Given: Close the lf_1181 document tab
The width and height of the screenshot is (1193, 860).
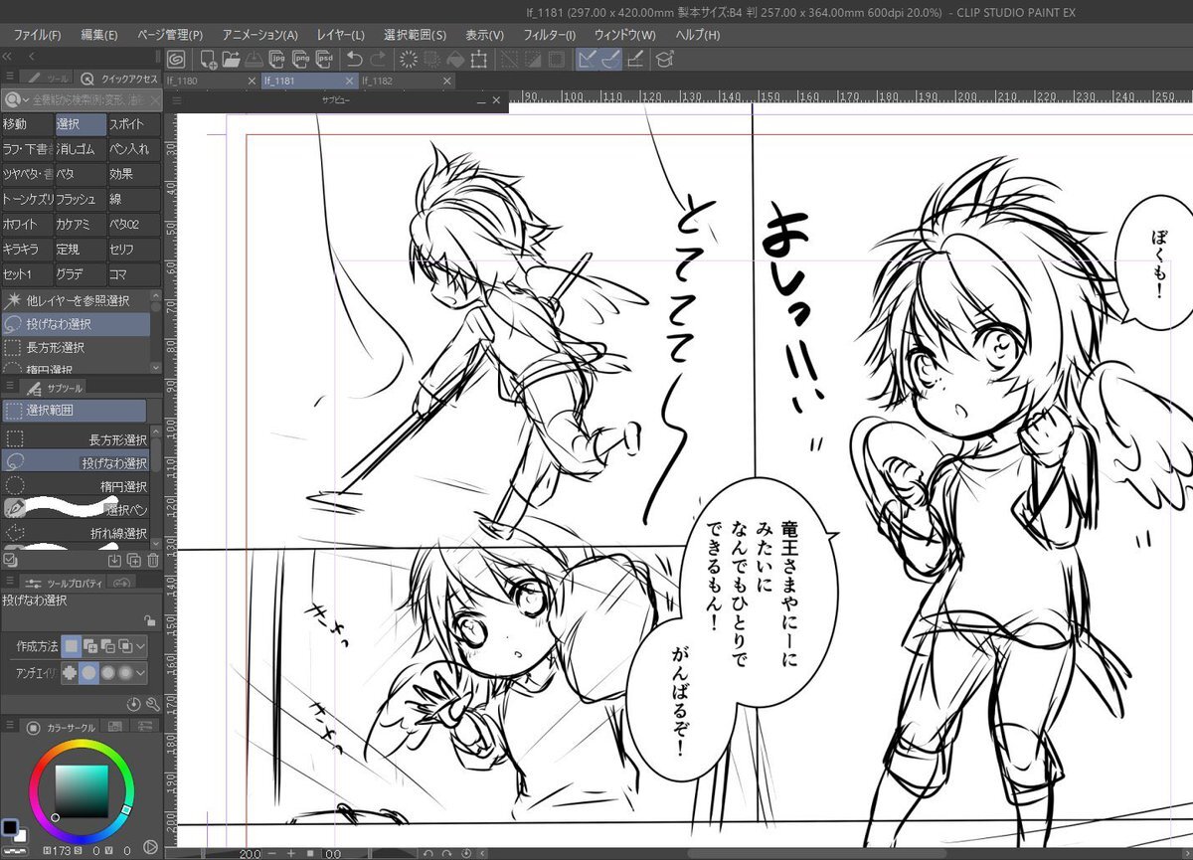Looking at the screenshot, I should click(x=349, y=82).
